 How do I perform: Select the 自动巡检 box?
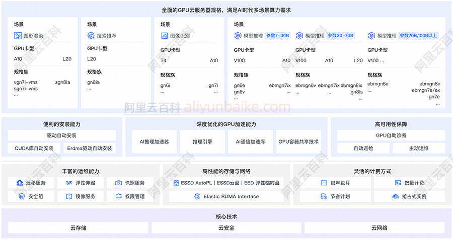pos(363,149)
